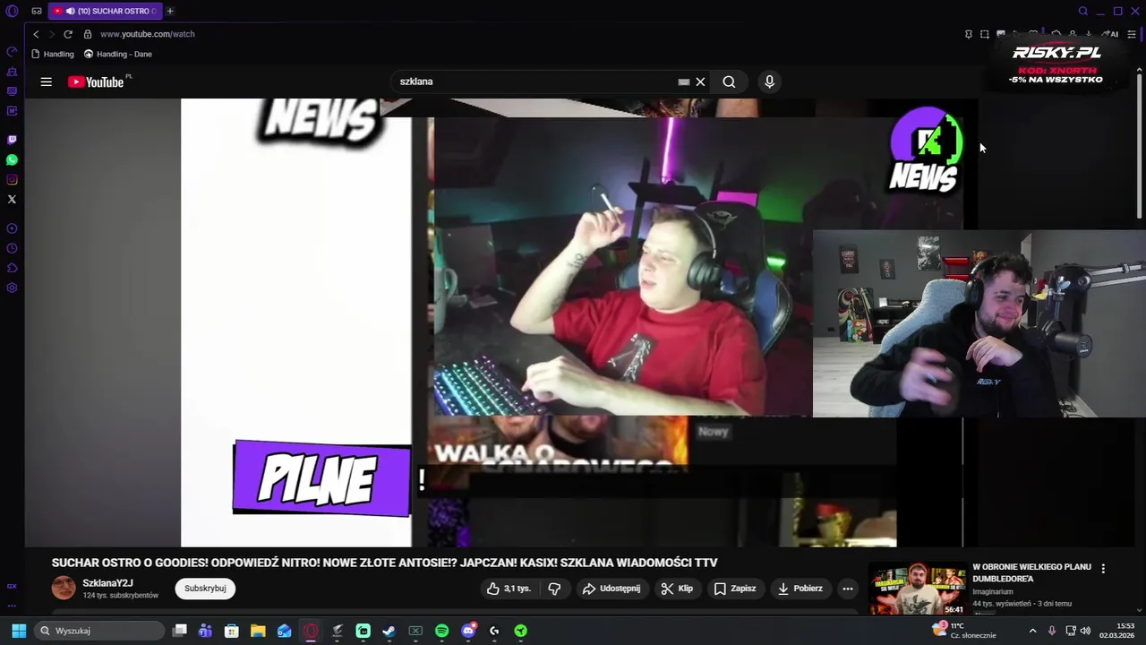Save the video with Zapisz
The image size is (1146, 645).
735,589
